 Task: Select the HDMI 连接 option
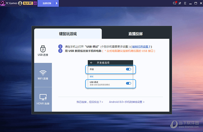[x=43, y=100]
